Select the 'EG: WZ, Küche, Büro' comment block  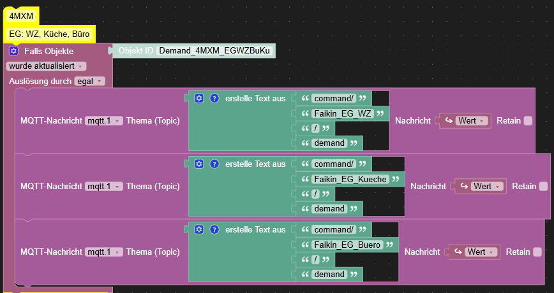pyautogui.click(x=49, y=34)
